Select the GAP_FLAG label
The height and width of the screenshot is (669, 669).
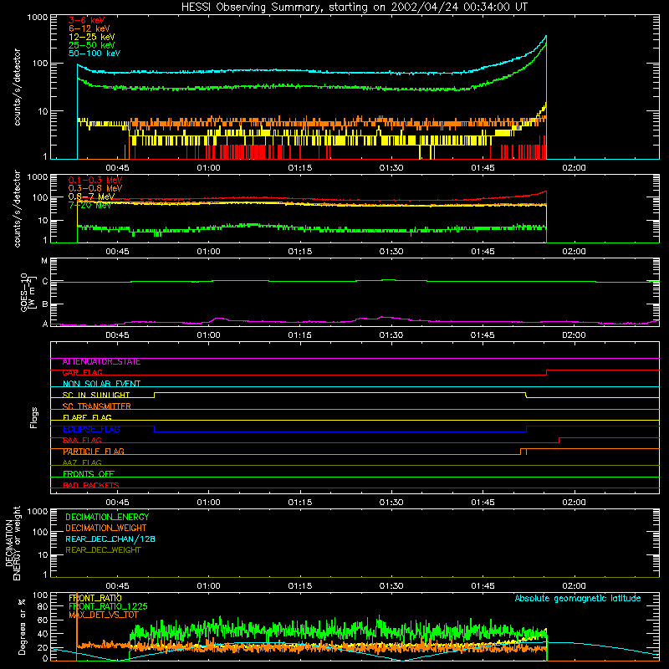[x=82, y=373]
